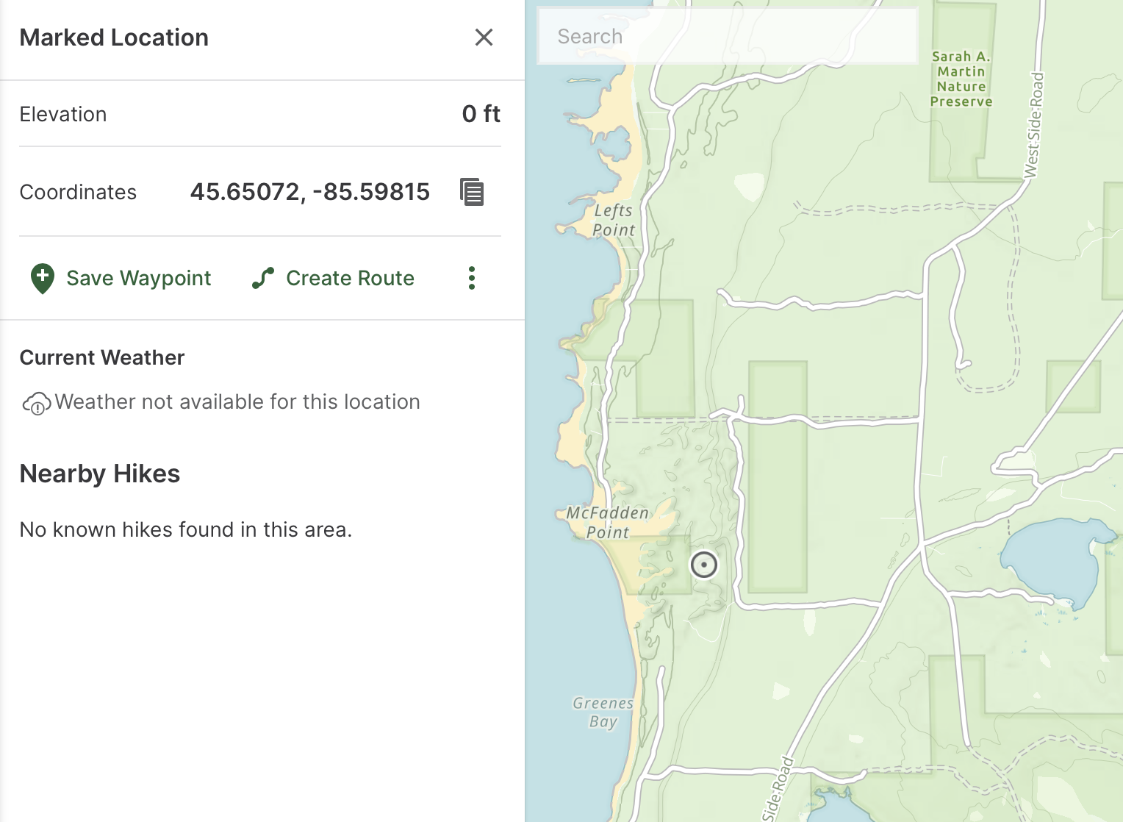
Task: Click the Greenes Bay label on the map
Action: pos(603,712)
